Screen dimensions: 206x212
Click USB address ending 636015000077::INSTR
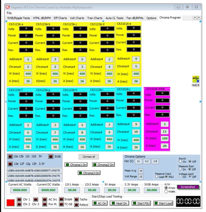coord(35,171)
